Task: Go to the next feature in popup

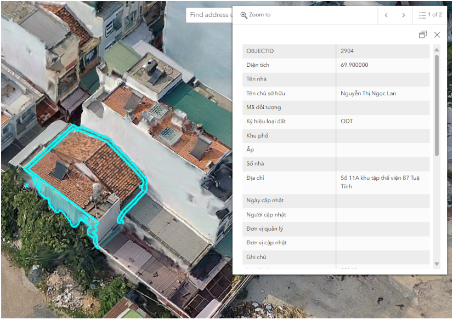Action: [x=404, y=15]
